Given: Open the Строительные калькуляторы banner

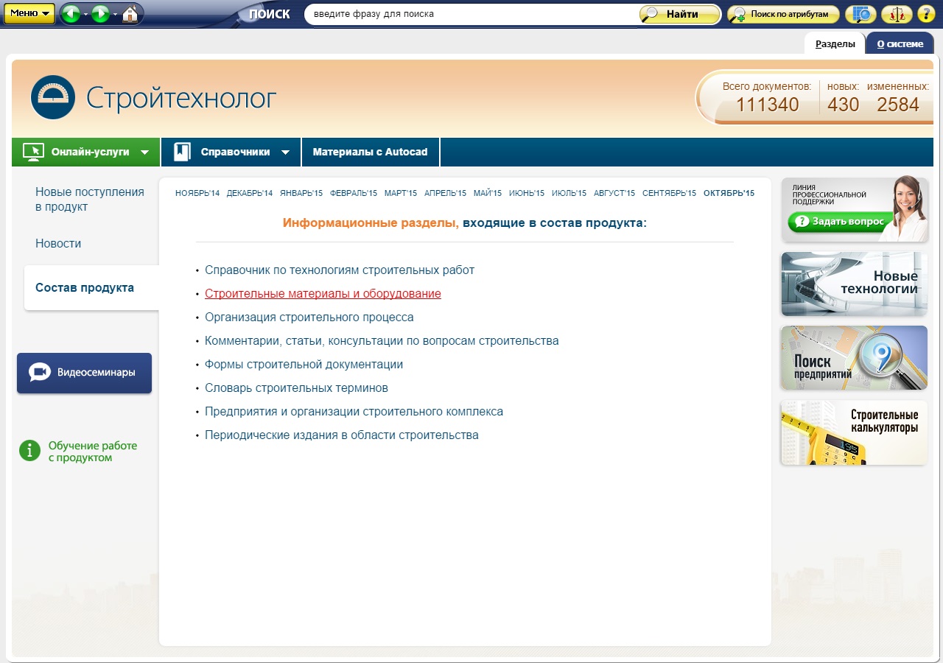Looking at the screenshot, I should coord(854,432).
